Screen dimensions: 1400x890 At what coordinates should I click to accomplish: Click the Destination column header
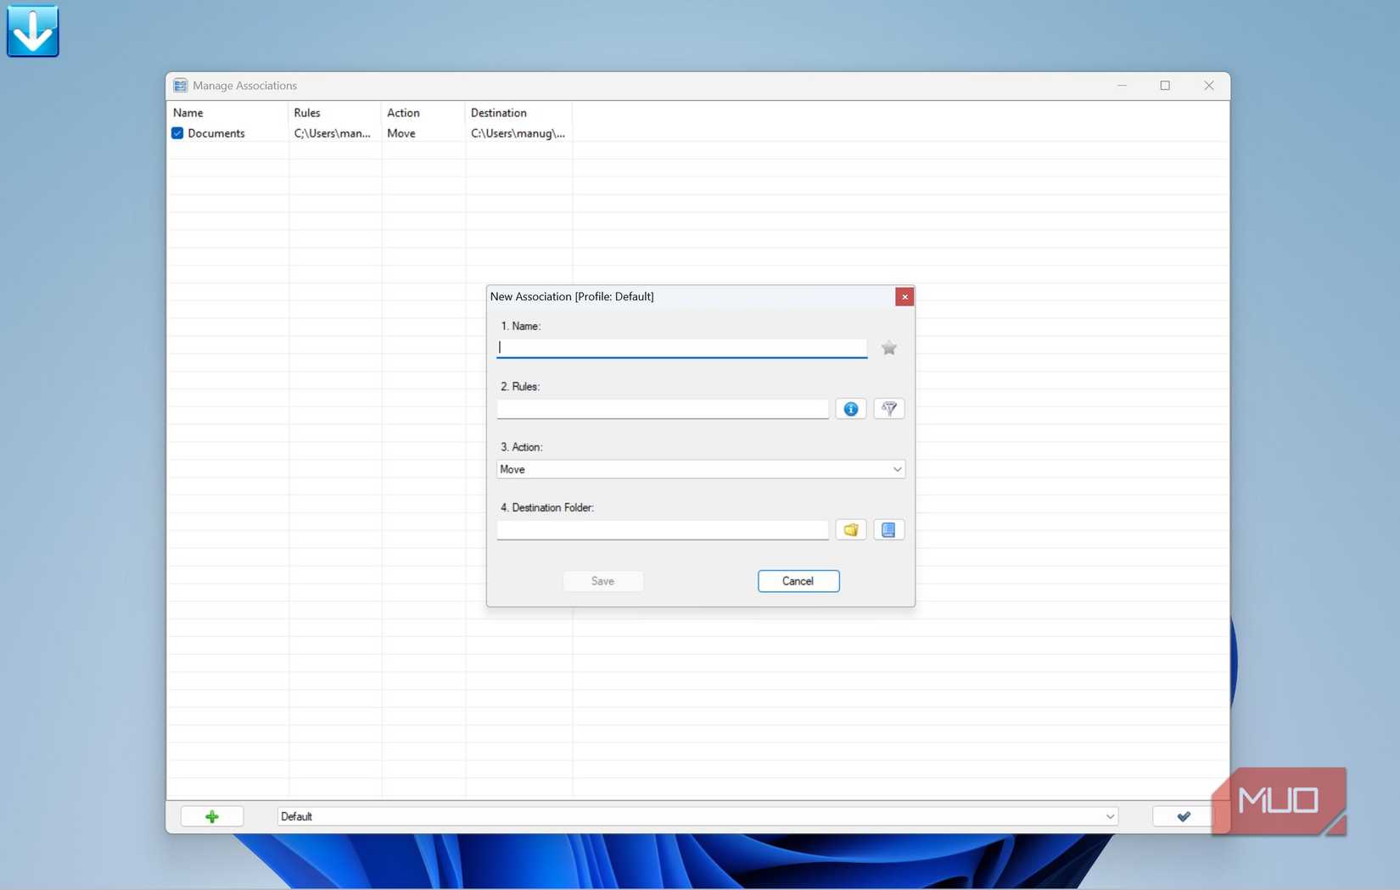(499, 113)
